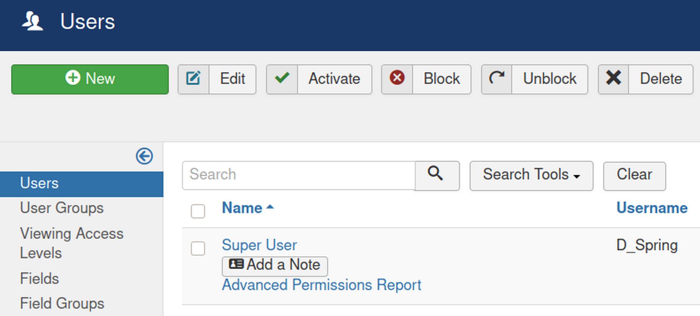The image size is (700, 316).
Task: Click the Users icon in the header
Action: pos(32,21)
